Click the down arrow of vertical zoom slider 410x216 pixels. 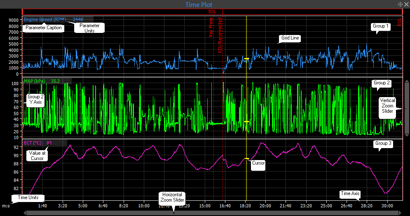(x=407, y=135)
